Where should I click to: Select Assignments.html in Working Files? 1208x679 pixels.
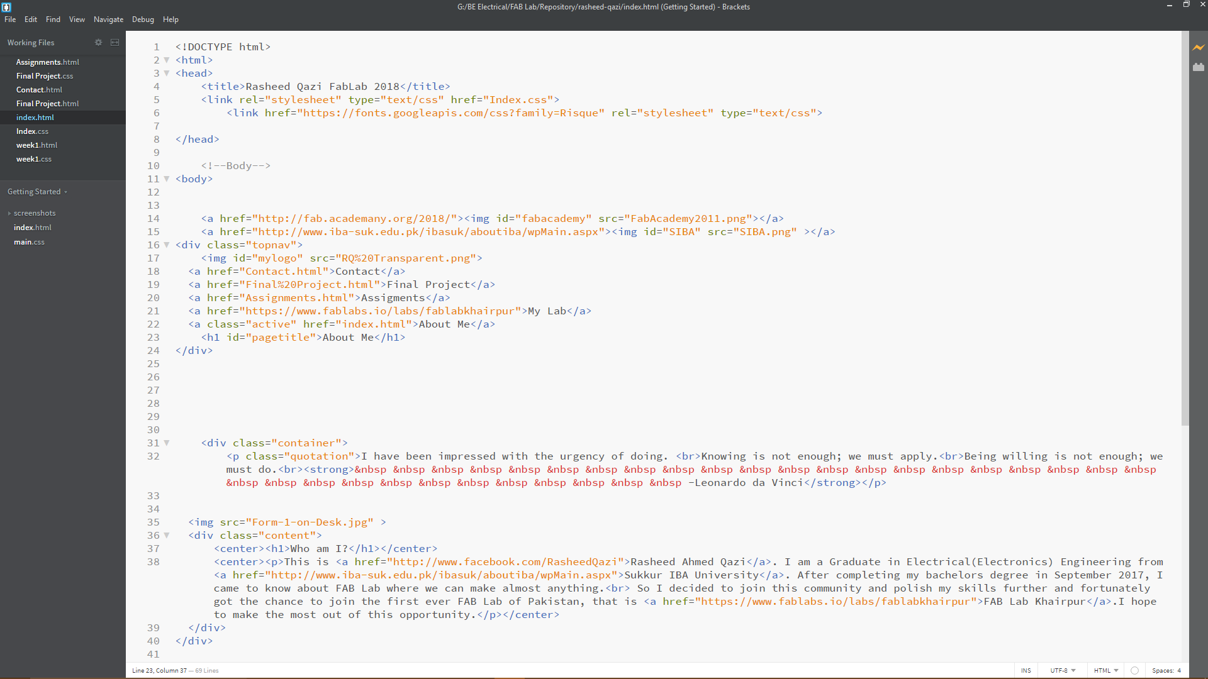click(47, 62)
